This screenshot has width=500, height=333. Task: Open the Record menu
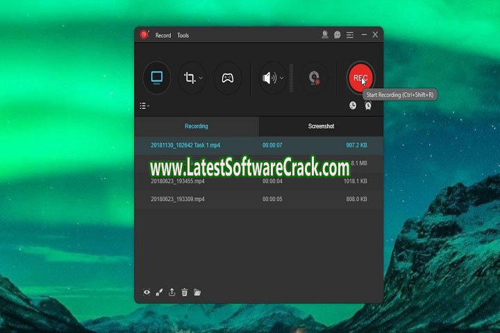(x=162, y=35)
